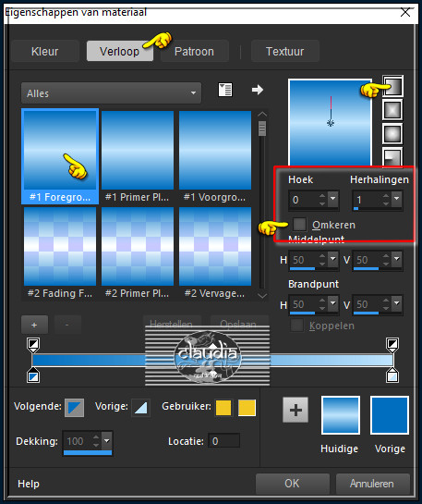Screen dimensions: 422x504
Task: Open the Alles category dropdown
Action: coord(111,93)
